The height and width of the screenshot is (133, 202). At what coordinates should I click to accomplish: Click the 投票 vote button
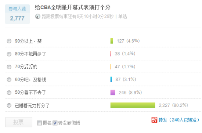pos(19,122)
